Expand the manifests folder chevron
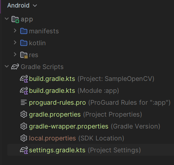This screenshot has width=174, height=165. click(x=15, y=31)
